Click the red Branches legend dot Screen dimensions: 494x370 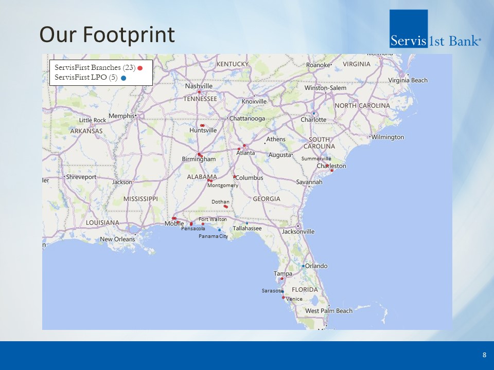point(140,68)
